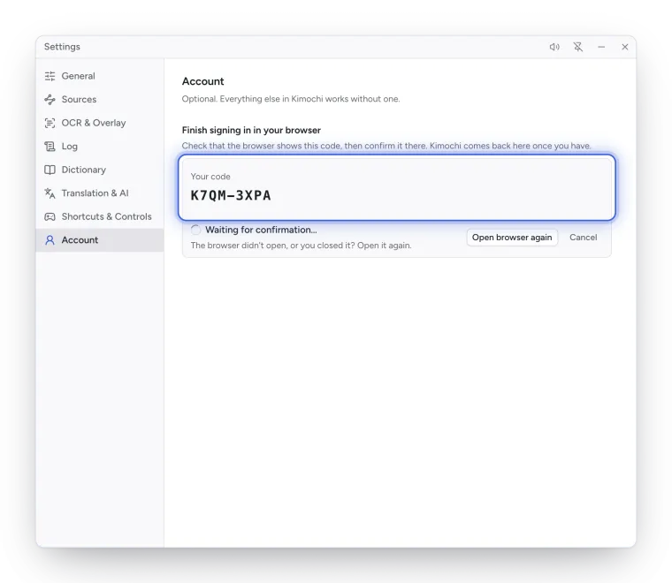This screenshot has height=583, width=672.
Task: Go to Dictionary settings
Action: point(100,170)
